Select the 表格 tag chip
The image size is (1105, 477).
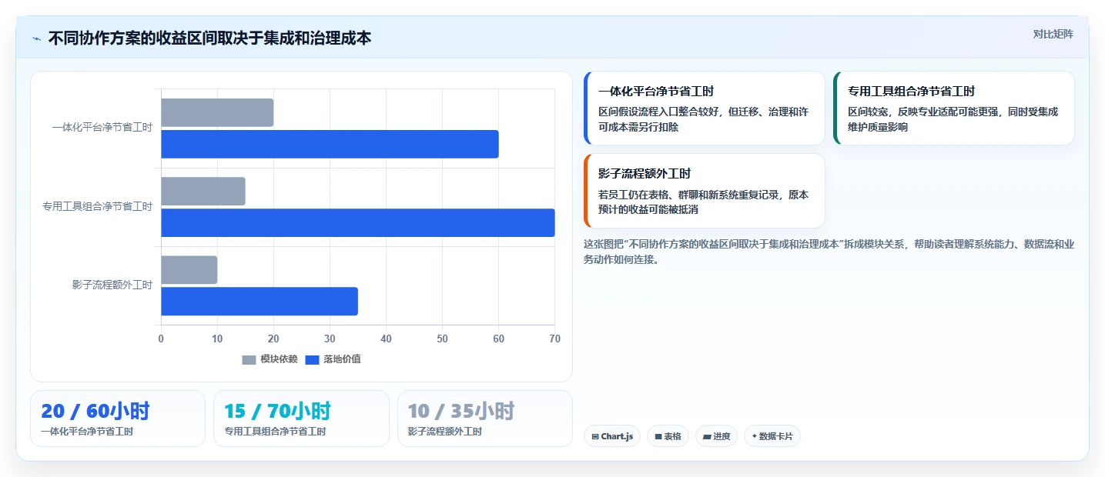[x=668, y=436]
